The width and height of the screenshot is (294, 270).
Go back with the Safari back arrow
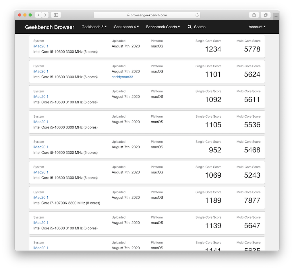click(x=38, y=15)
